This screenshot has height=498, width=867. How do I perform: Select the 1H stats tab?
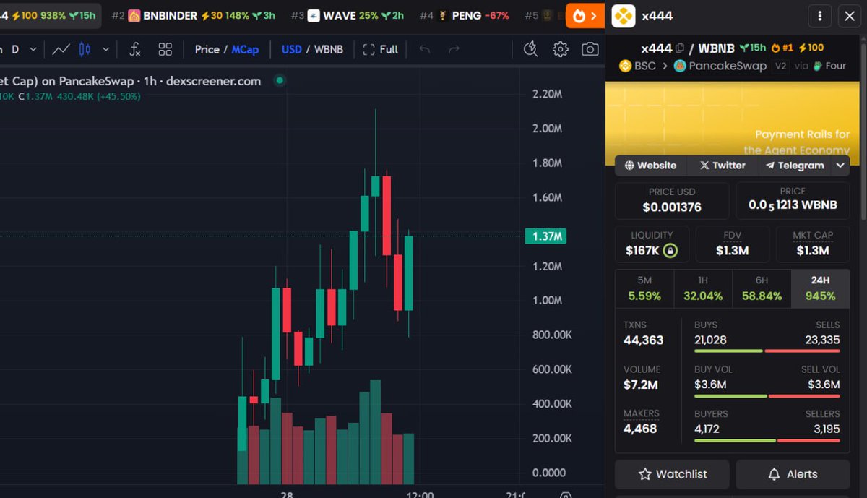pyautogui.click(x=703, y=288)
